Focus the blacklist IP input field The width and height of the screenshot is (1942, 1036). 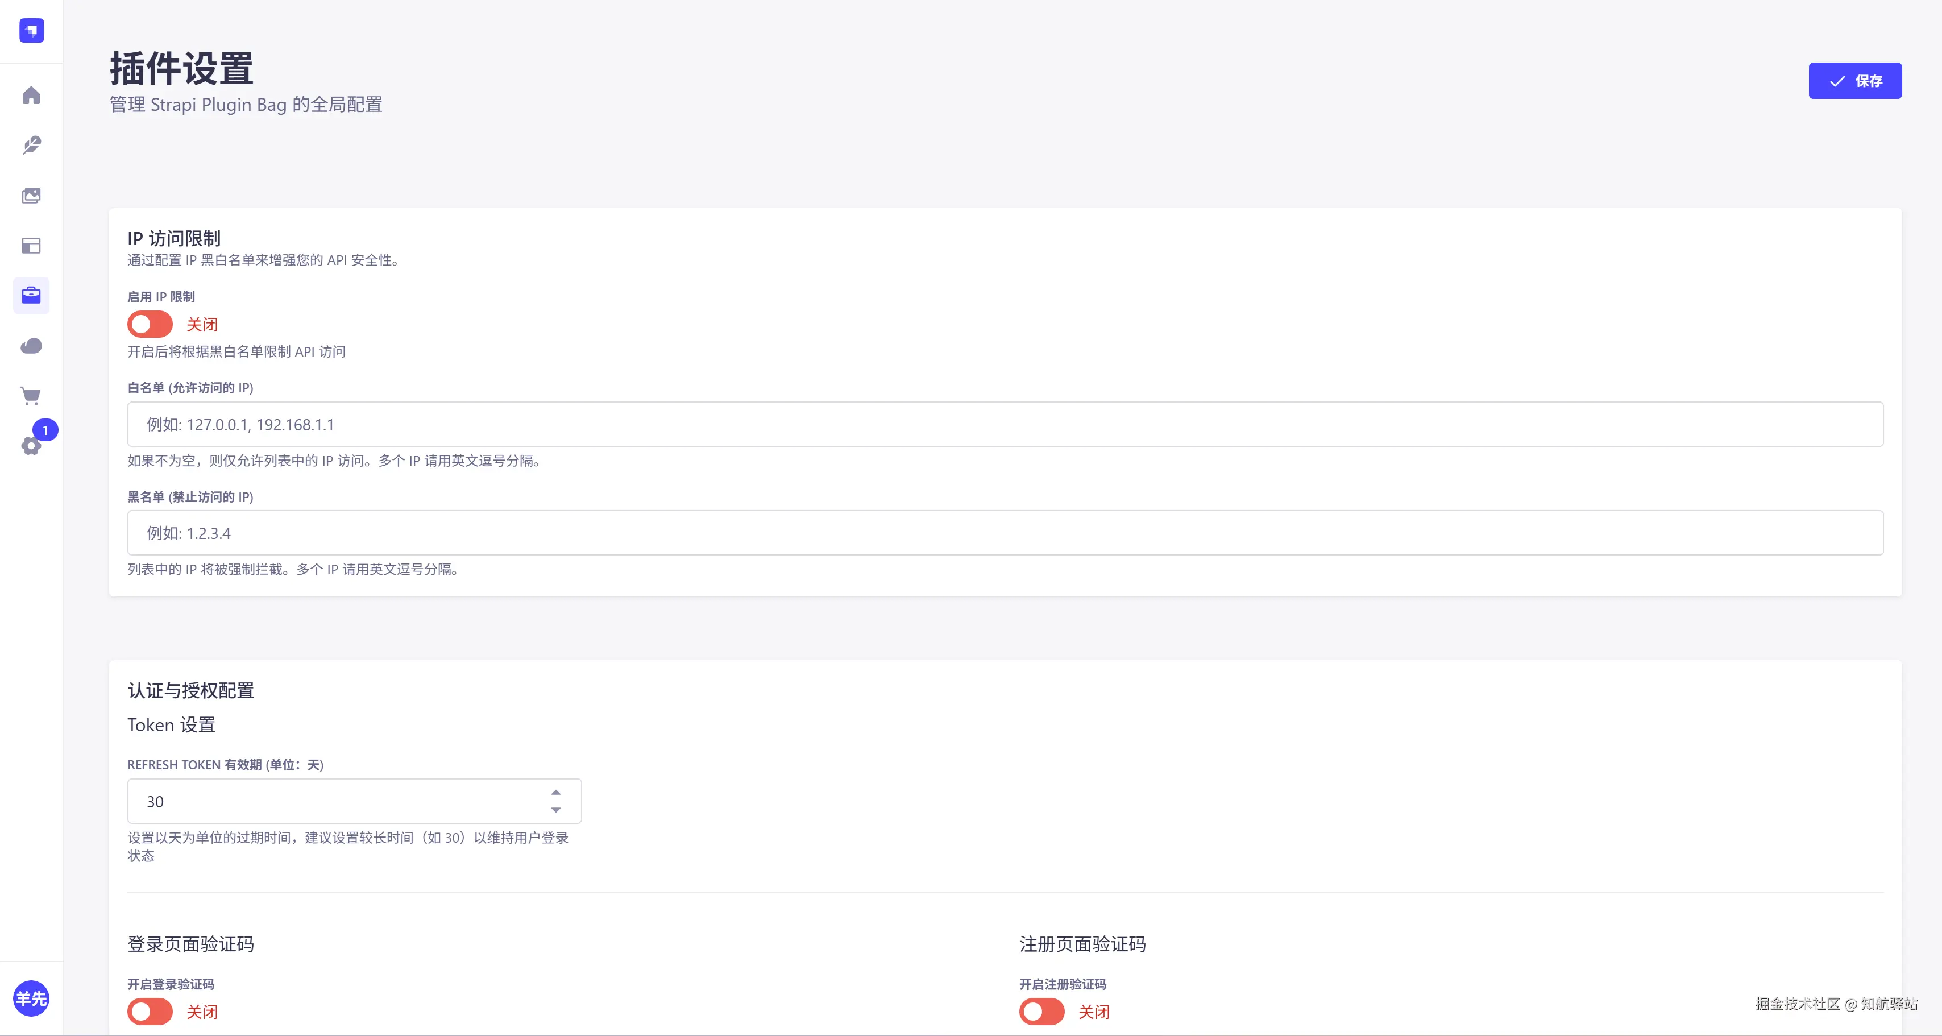(x=1004, y=533)
